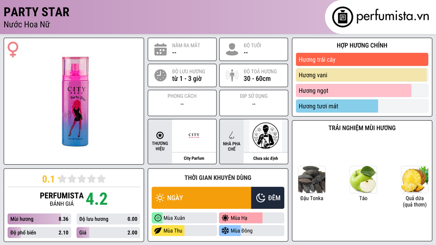The width and height of the screenshot is (436, 245).
Task: Click the clock icon beside Độ lưu hương
Action: (161, 75)
